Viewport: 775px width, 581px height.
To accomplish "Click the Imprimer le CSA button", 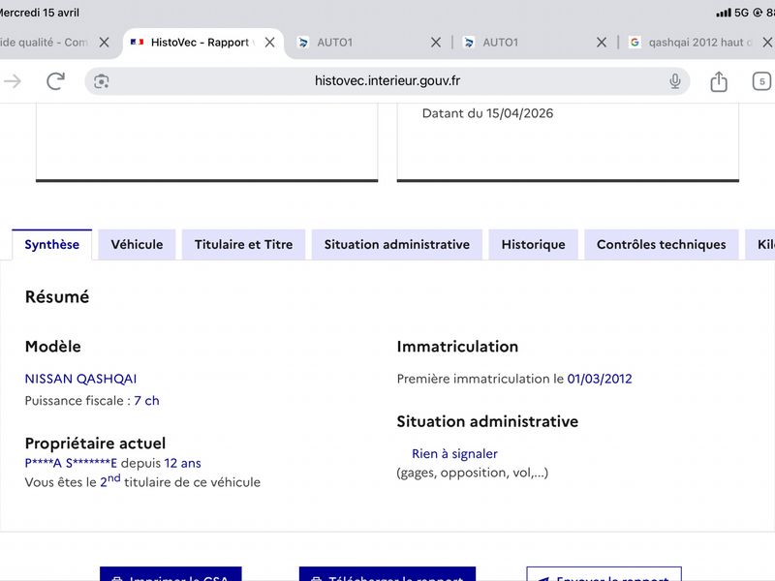I will click(x=170, y=574).
